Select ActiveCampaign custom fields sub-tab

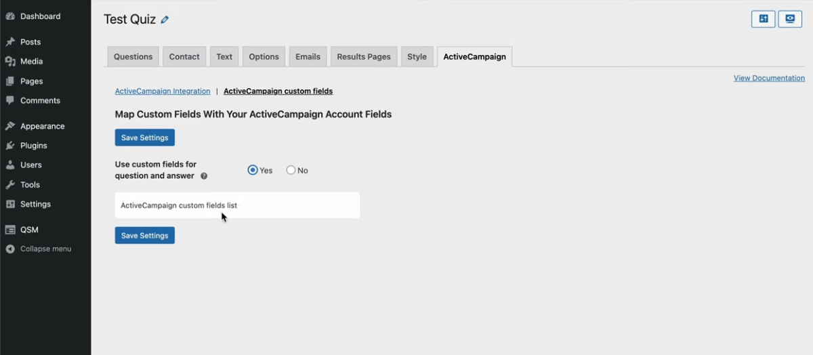coord(278,91)
